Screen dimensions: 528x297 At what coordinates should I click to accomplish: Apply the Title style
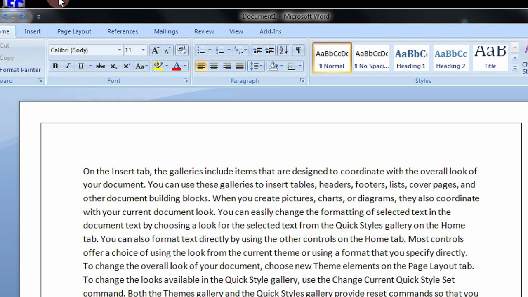point(490,58)
